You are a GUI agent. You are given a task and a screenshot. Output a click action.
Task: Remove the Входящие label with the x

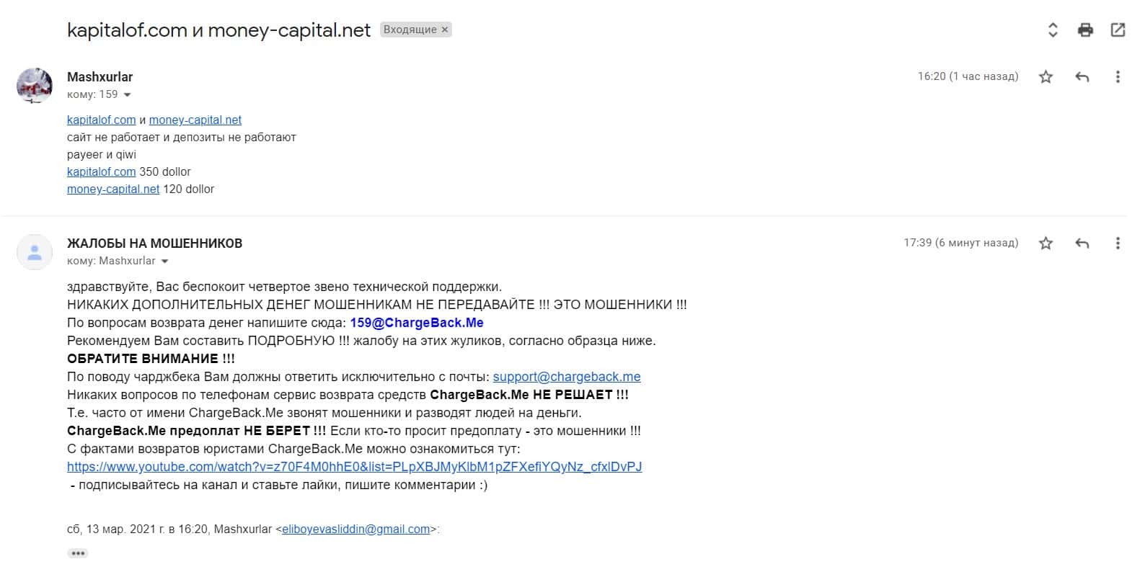(445, 30)
